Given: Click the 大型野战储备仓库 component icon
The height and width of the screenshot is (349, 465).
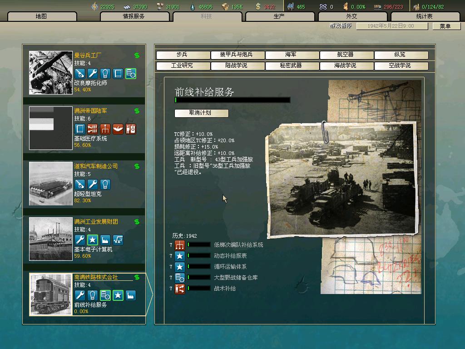Looking at the screenshot, I should [x=180, y=278].
